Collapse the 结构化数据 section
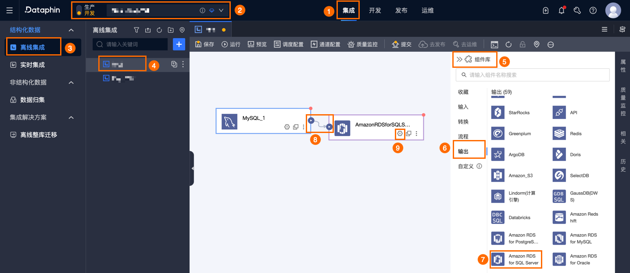Screen dimensions: 630x273 [x=71, y=30]
